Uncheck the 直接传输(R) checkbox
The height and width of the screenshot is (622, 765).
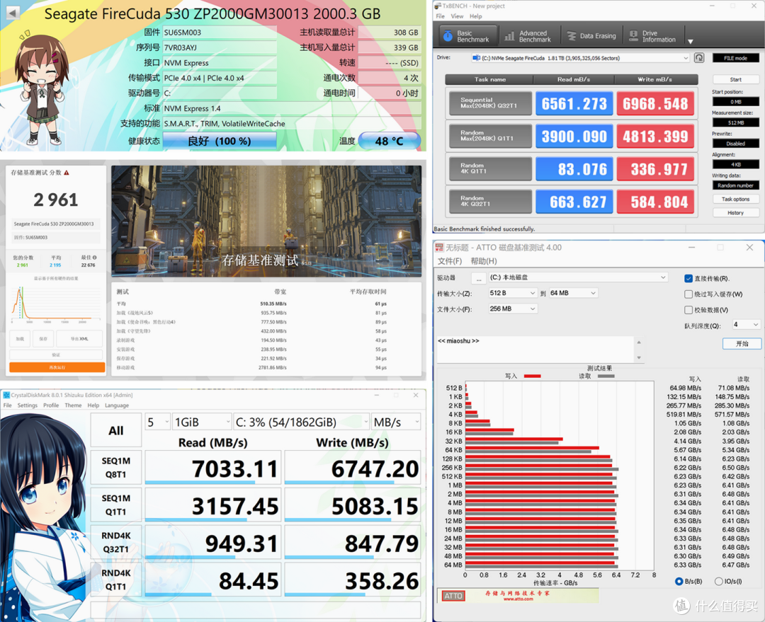click(688, 279)
